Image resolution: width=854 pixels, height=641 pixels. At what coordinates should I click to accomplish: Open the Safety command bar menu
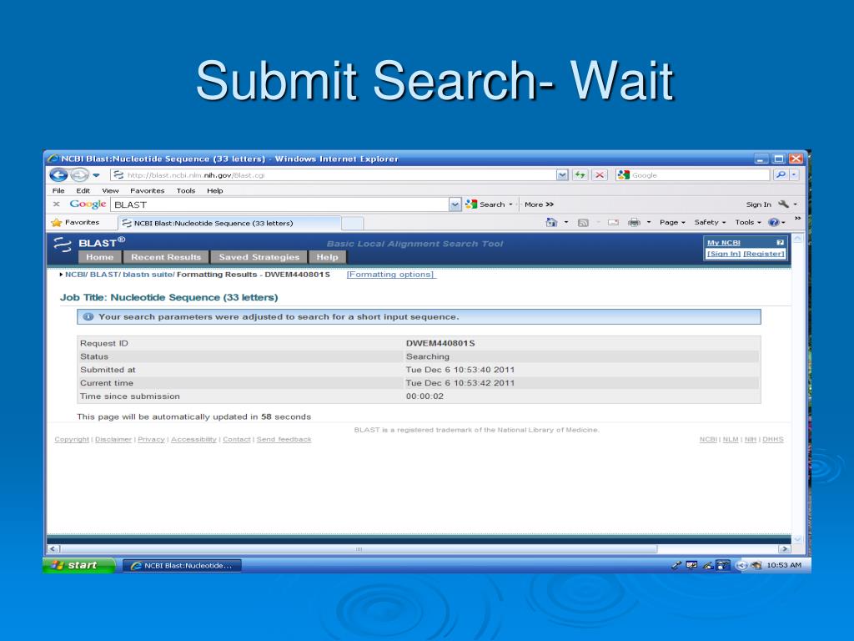pos(710,222)
